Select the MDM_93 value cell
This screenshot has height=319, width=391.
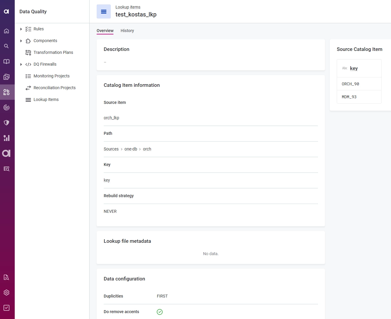point(359,97)
